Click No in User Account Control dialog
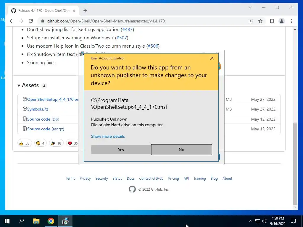This screenshot has height=227, width=303. pyautogui.click(x=181, y=150)
